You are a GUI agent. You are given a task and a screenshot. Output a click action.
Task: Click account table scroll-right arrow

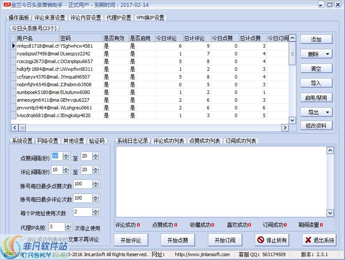(285, 127)
